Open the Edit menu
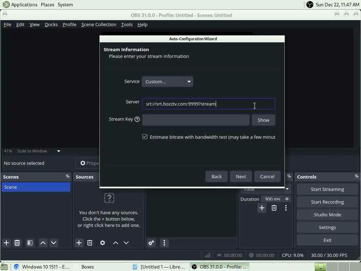The width and height of the screenshot is (361, 271). (20, 24)
